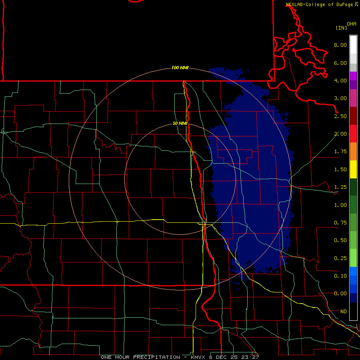The image size is (360, 360).
Task: Click the OHA product label above legend
Action: [x=352, y=24]
